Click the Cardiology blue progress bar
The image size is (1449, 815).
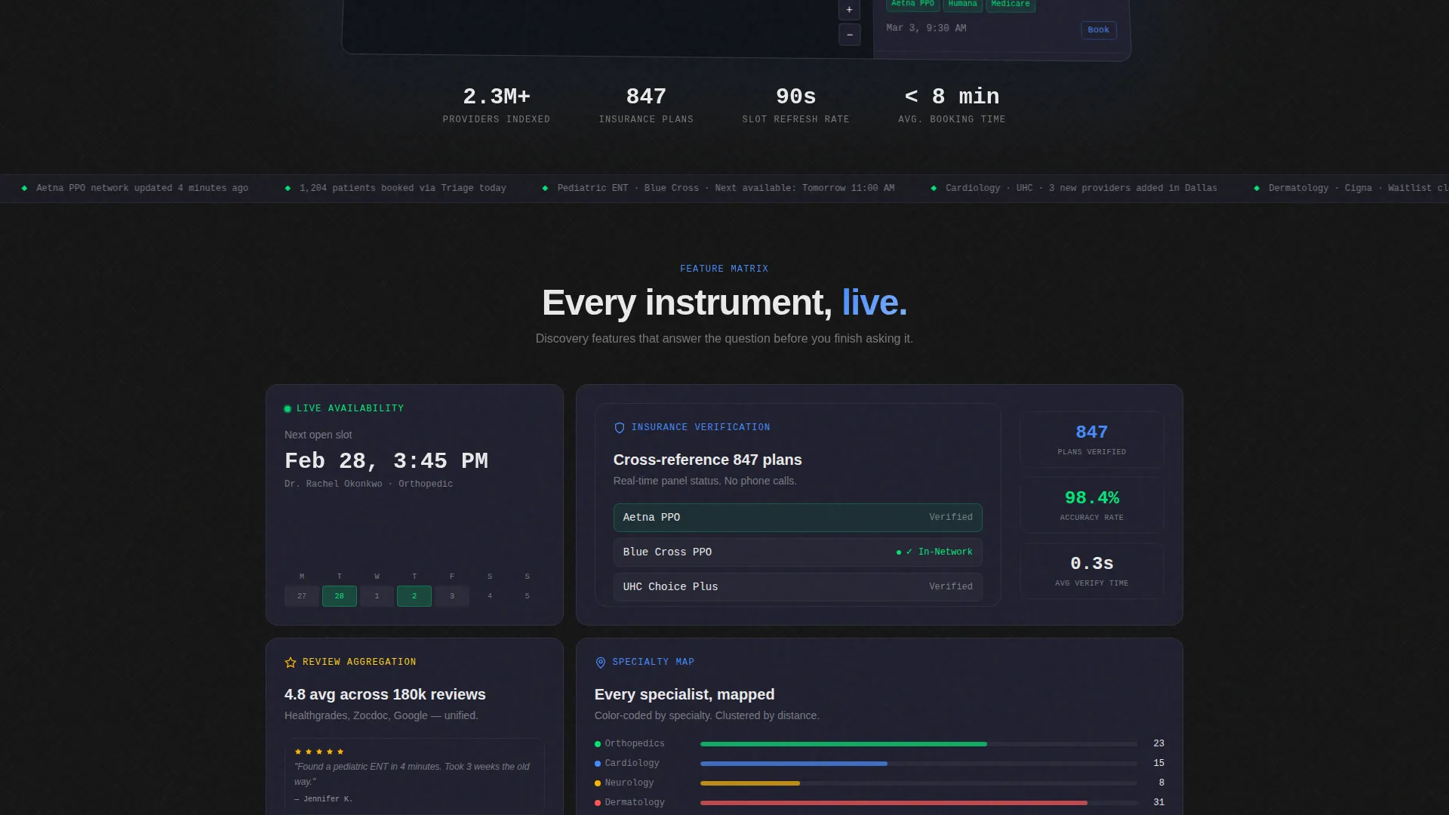793,764
